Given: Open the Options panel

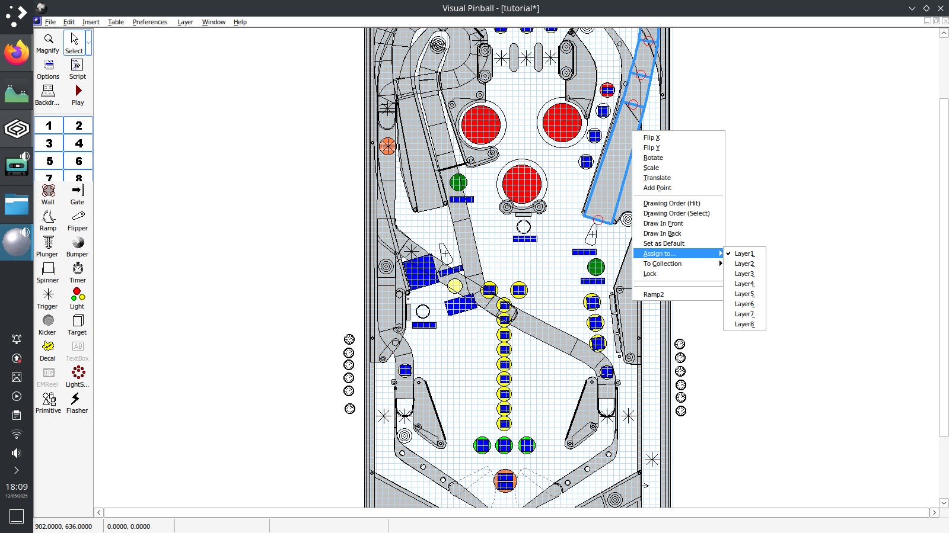Looking at the screenshot, I should [48, 69].
